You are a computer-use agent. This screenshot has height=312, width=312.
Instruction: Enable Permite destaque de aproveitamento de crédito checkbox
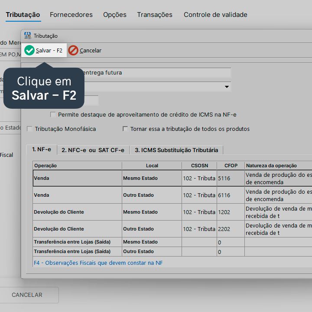(x=53, y=114)
